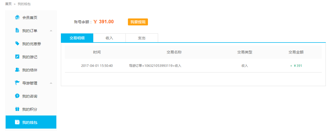This screenshot has height=131, width=333.
Task: Switch to the 支出 tab
Action: point(142,38)
